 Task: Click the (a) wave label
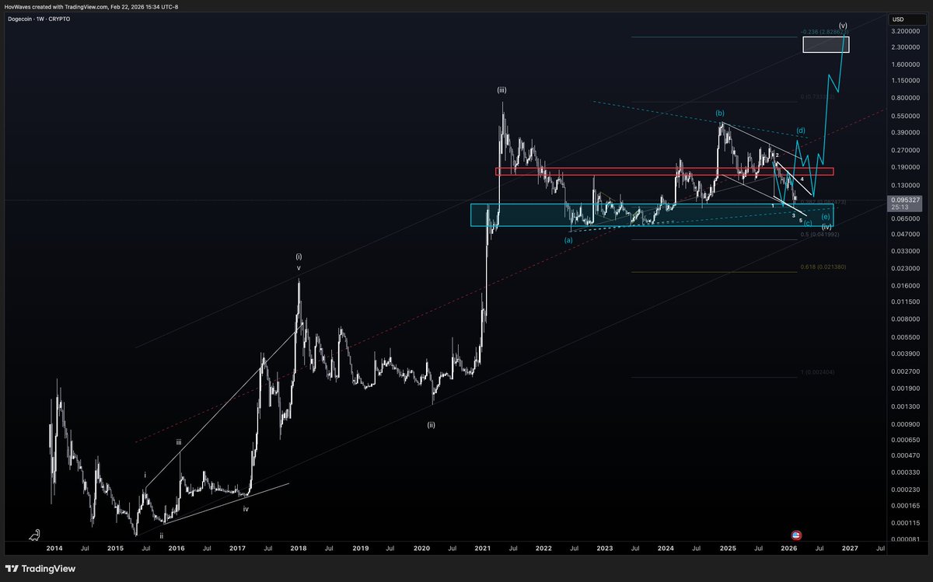(x=568, y=239)
